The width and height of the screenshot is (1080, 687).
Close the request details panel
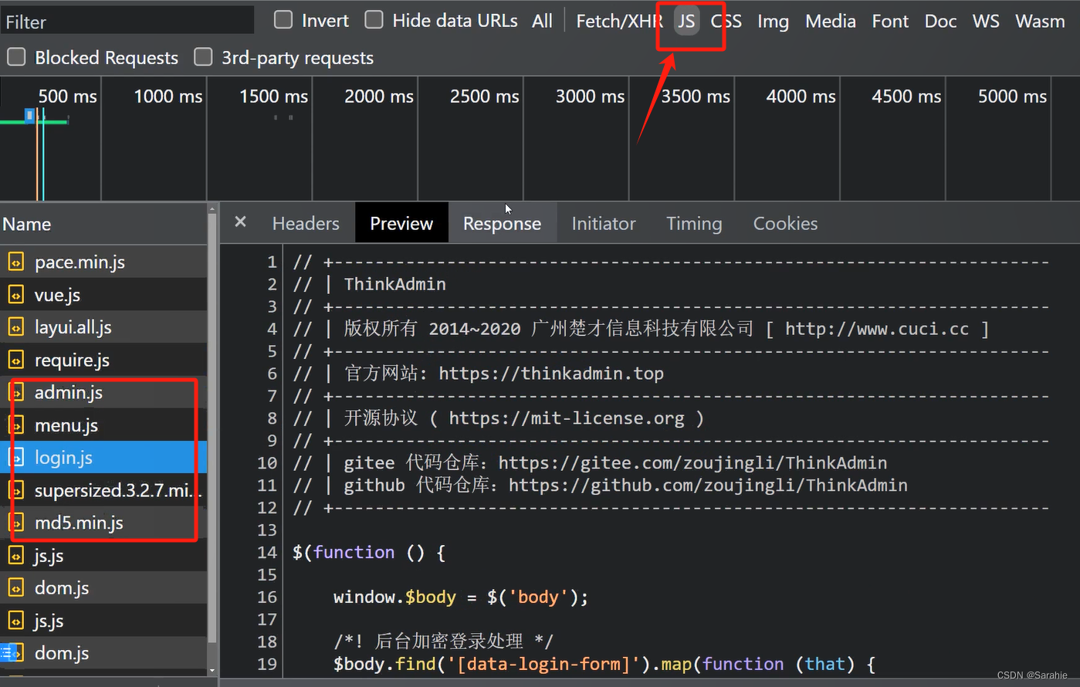[241, 222]
